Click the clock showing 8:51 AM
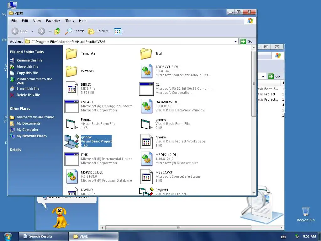 coord(309,236)
